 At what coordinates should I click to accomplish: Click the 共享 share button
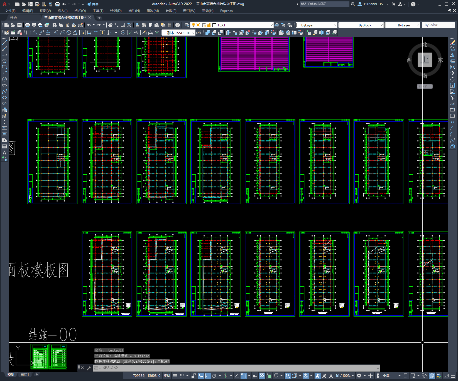point(93,4)
